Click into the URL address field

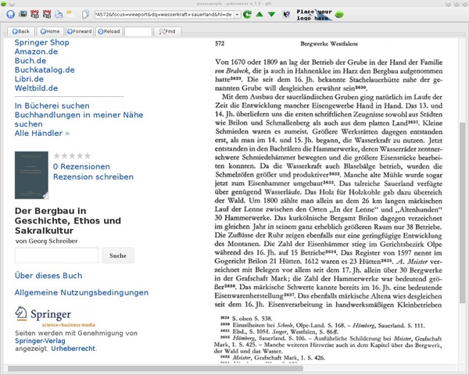coord(164,14)
